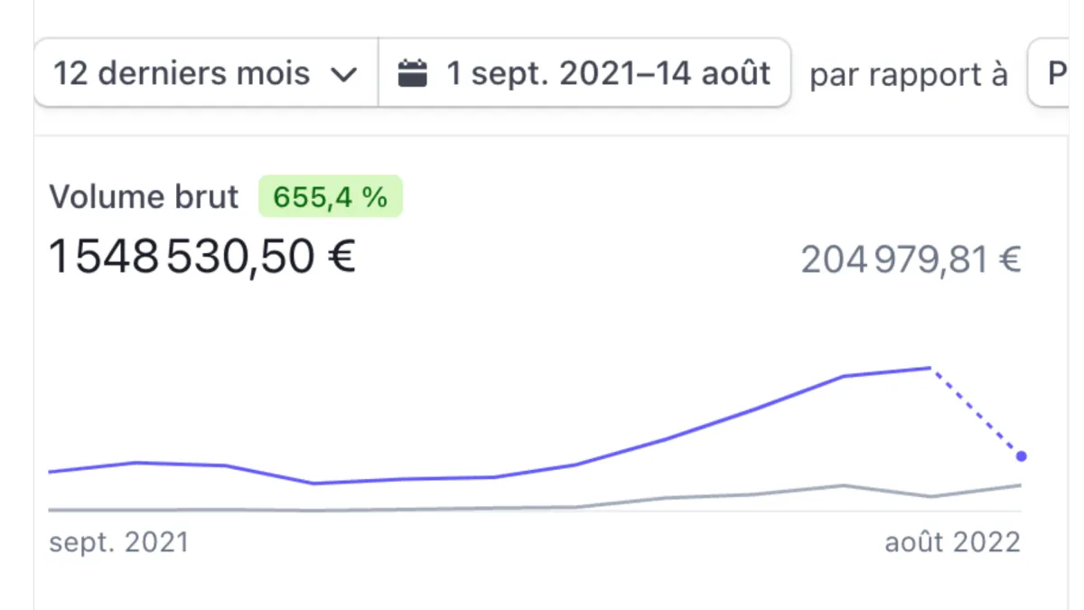Click the purple endpoint dot on the chart
The height and width of the screenshot is (610, 1084).
1021,456
